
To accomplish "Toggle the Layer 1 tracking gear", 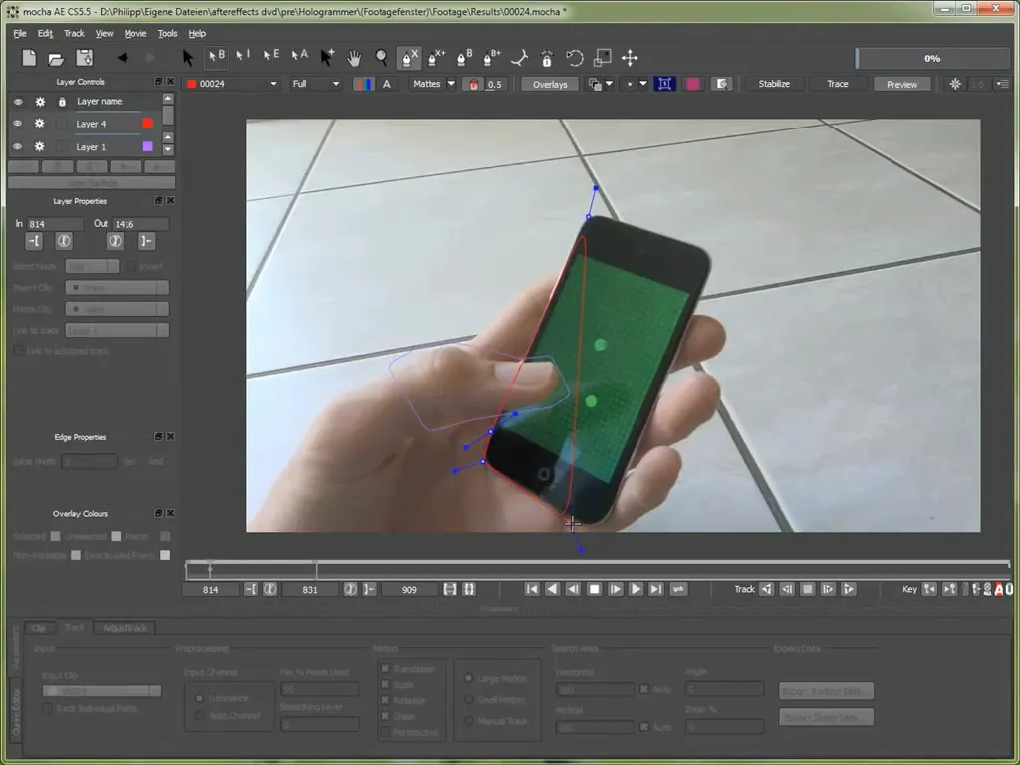I will tap(39, 146).
